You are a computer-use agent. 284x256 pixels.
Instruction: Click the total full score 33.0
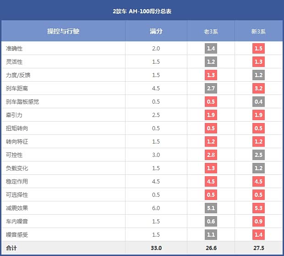(156, 248)
